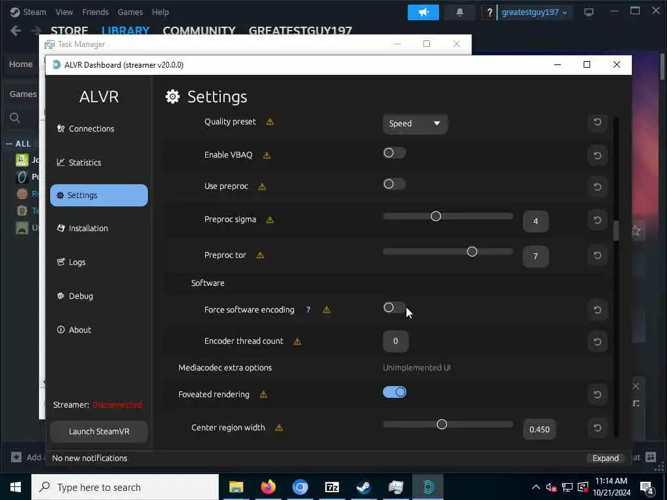Show hidden system tray icons chevron
The image size is (667, 500).
pyautogui.click(x=536, y=487)
